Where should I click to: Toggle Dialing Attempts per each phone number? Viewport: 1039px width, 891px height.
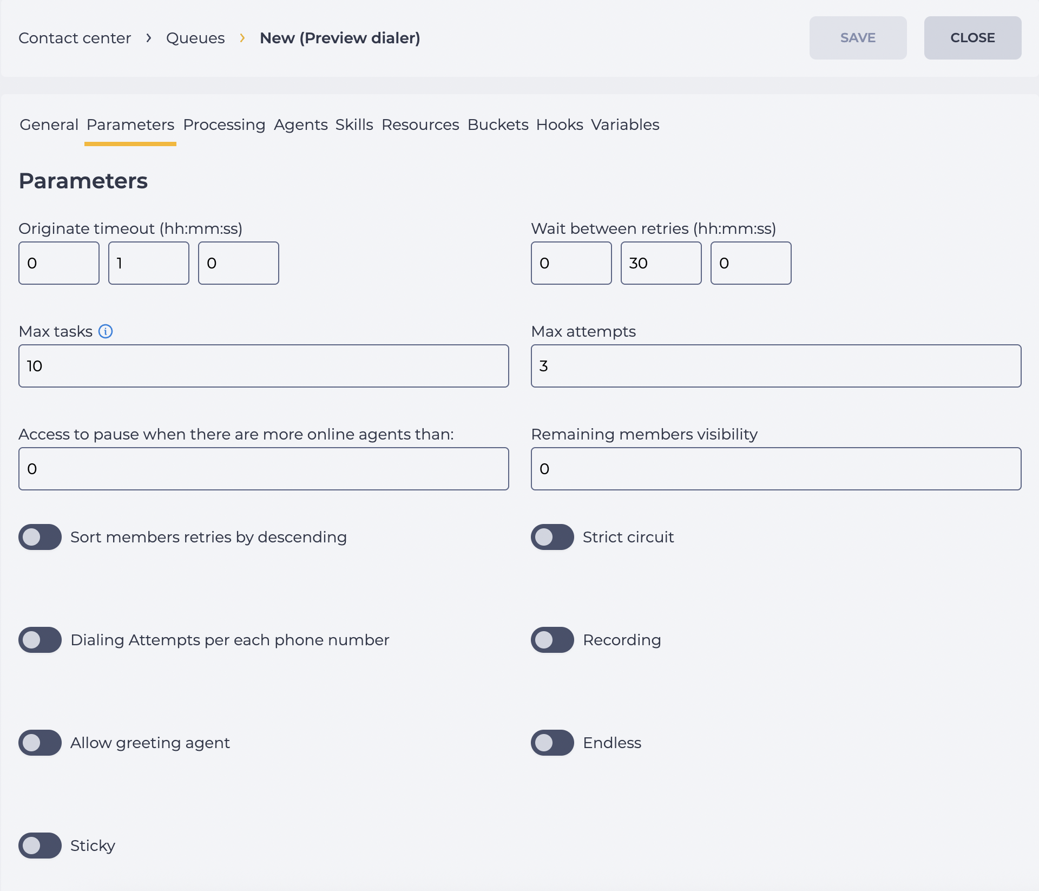pos(40,640)
